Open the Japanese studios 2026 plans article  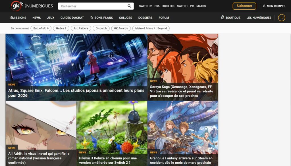tap(76, 93)
